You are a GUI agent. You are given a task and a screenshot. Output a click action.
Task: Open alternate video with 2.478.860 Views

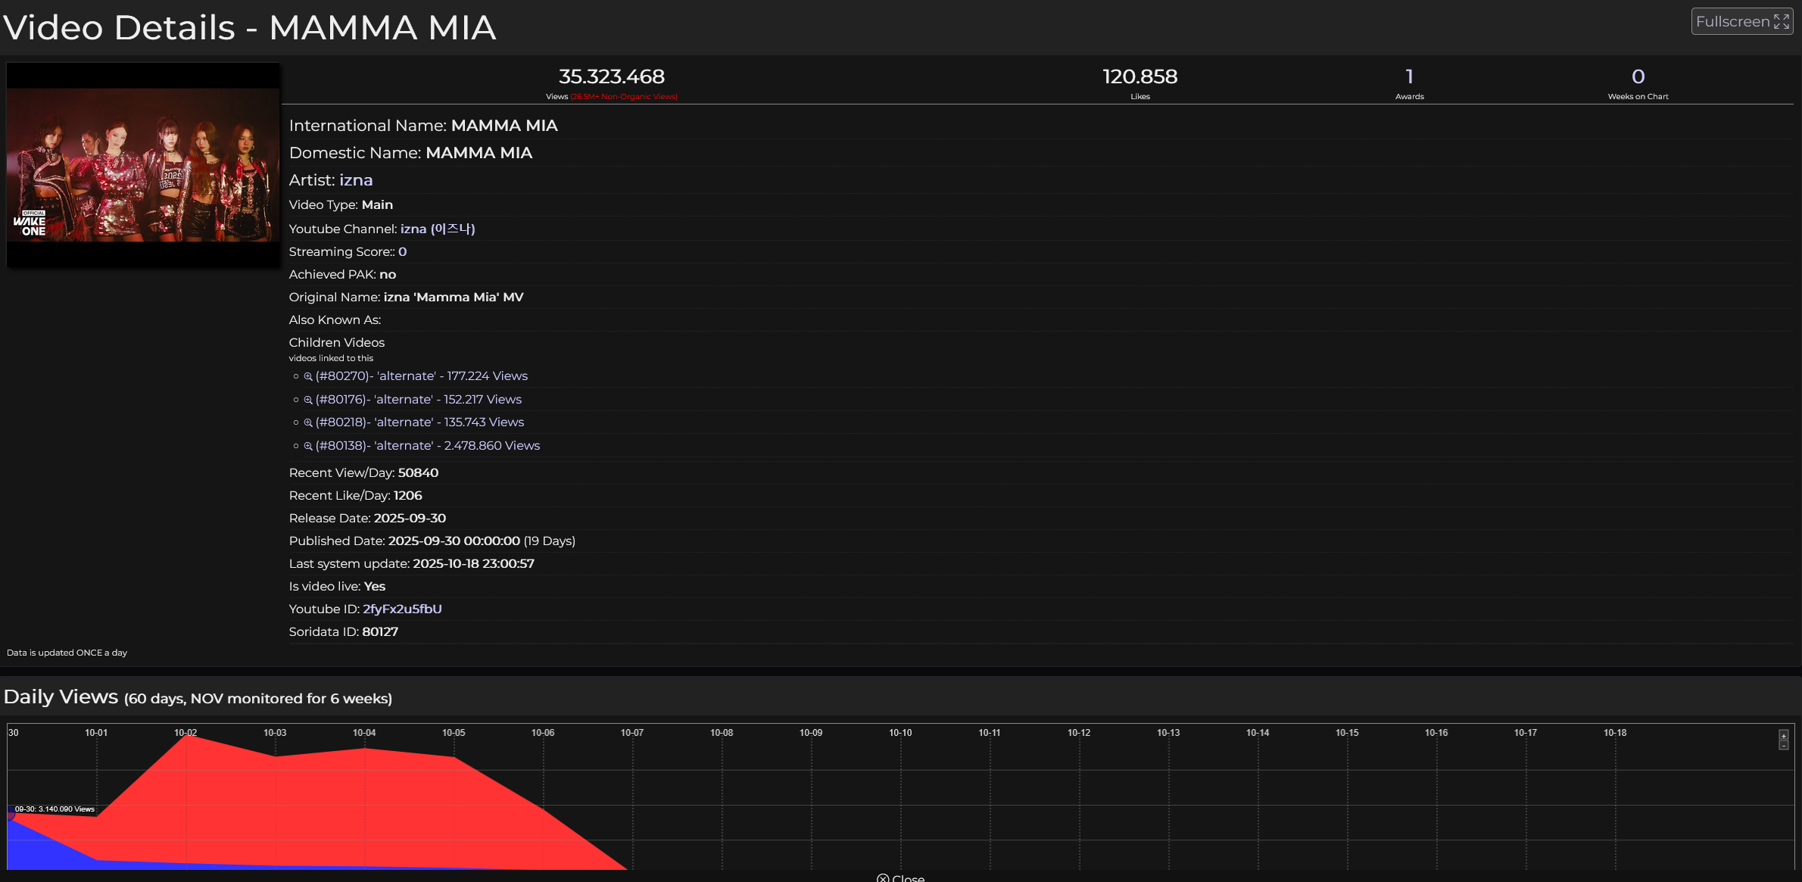pyautogui.click(x=428, y=446)
